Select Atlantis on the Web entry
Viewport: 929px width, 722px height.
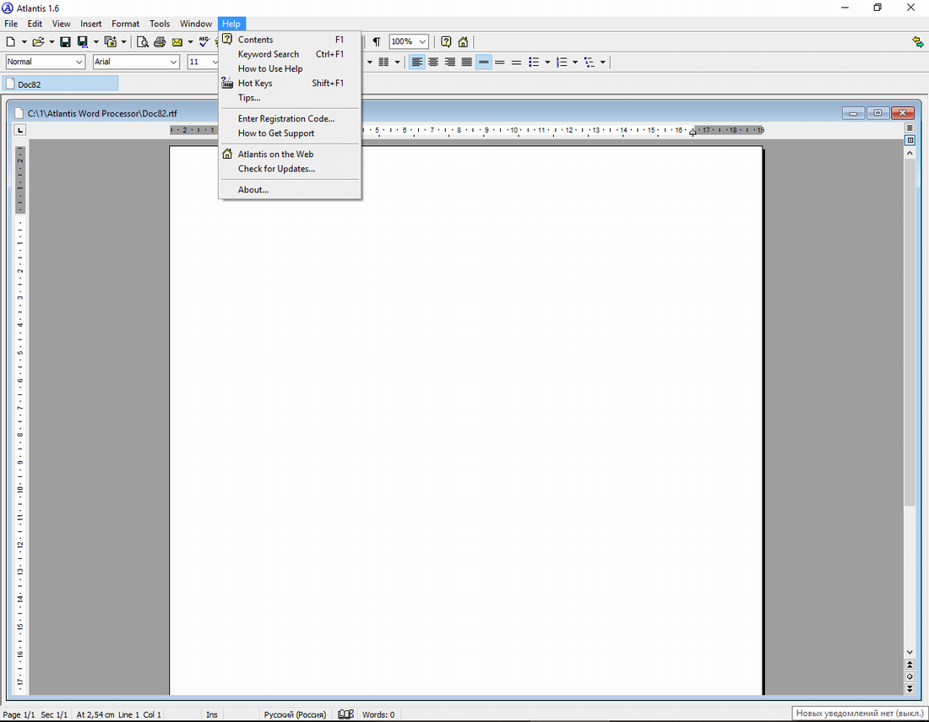(290, 154)
